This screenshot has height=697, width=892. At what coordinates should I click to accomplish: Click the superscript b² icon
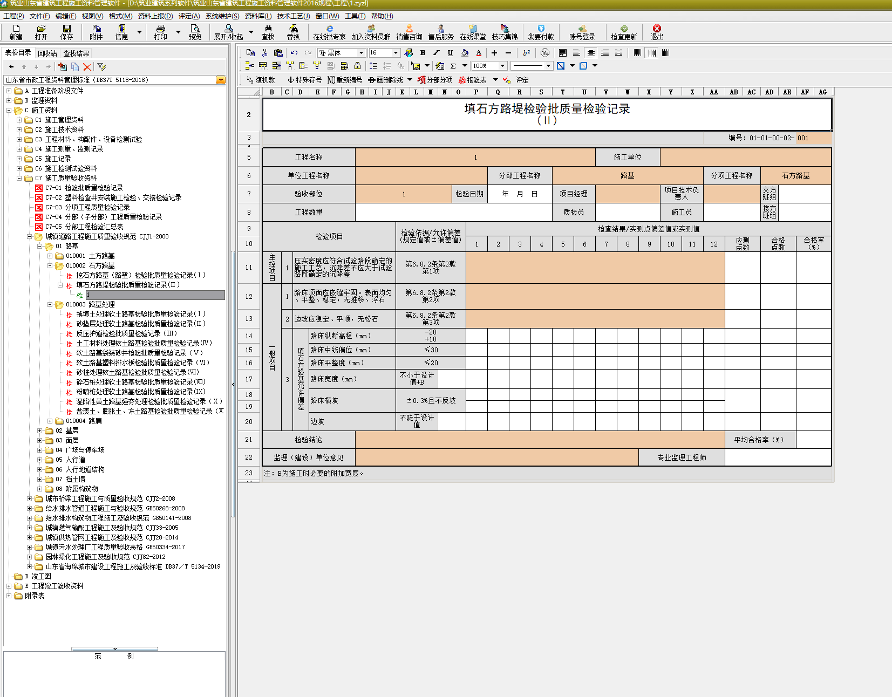(x=526, y=52)
